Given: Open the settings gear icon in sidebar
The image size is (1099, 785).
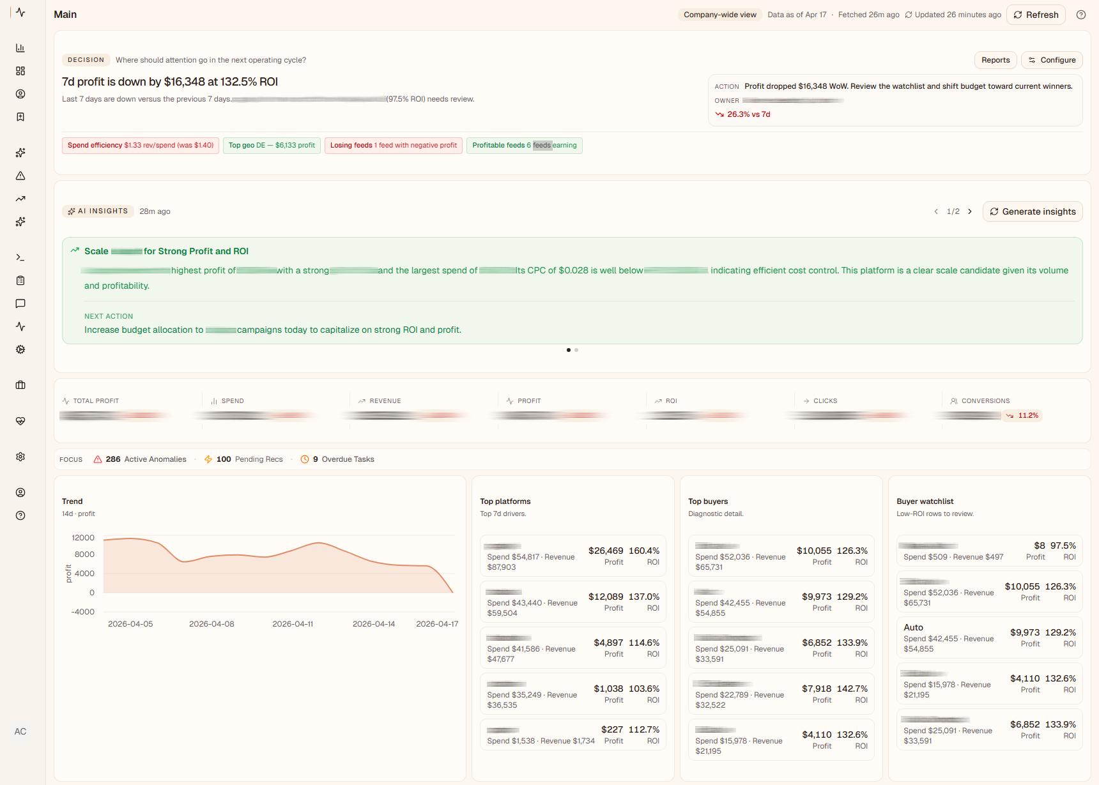Looking at the screenshot, I should click(x=20, y=457).
